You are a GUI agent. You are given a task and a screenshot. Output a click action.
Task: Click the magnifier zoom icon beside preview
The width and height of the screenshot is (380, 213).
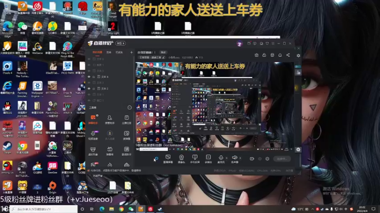click(x=298, y=150)
